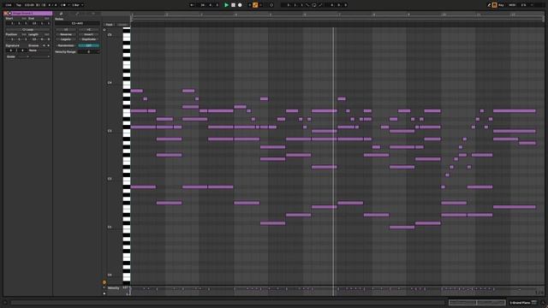Click the info view toggle icon at bottom left
Viewport: 548px width, 308px height.
pos(5,302)
